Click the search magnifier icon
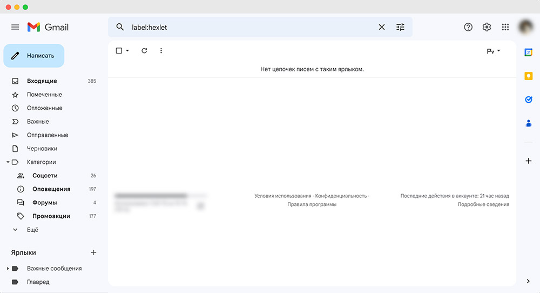The image size is (540, 293). tap(120, 27)
